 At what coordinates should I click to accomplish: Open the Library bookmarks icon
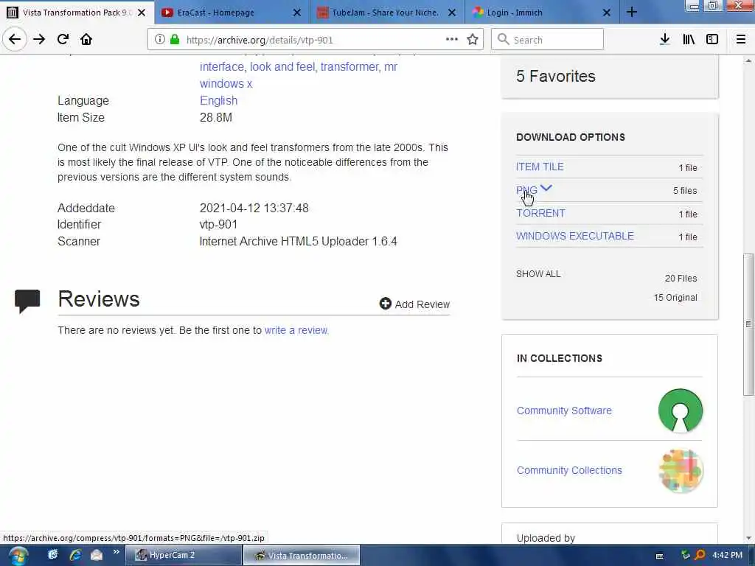[x=689, y=40]
